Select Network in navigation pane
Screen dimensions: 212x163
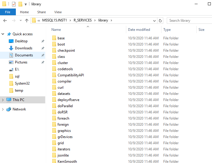[19, 109]
